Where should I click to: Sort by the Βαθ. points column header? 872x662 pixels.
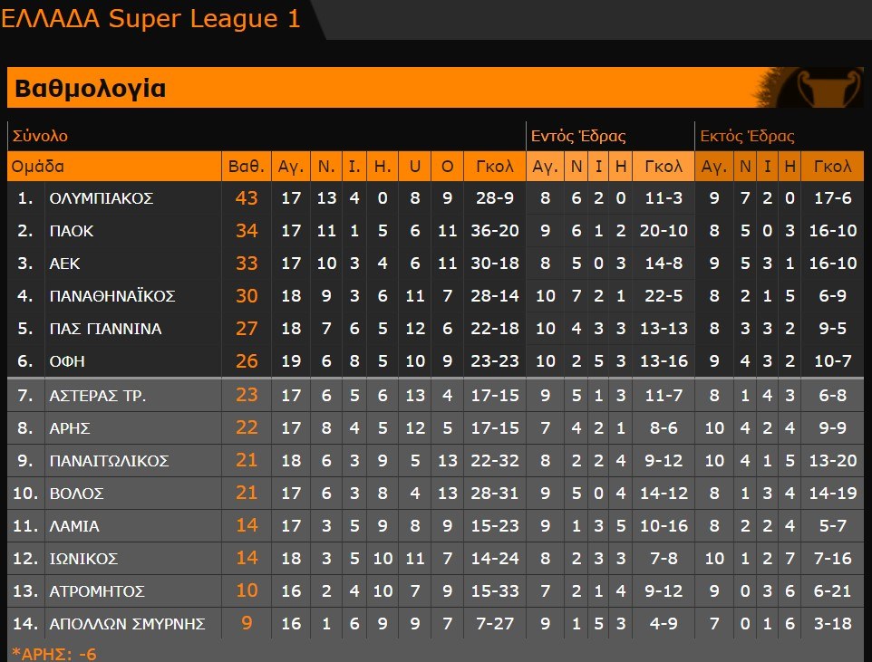coord(247,167)
